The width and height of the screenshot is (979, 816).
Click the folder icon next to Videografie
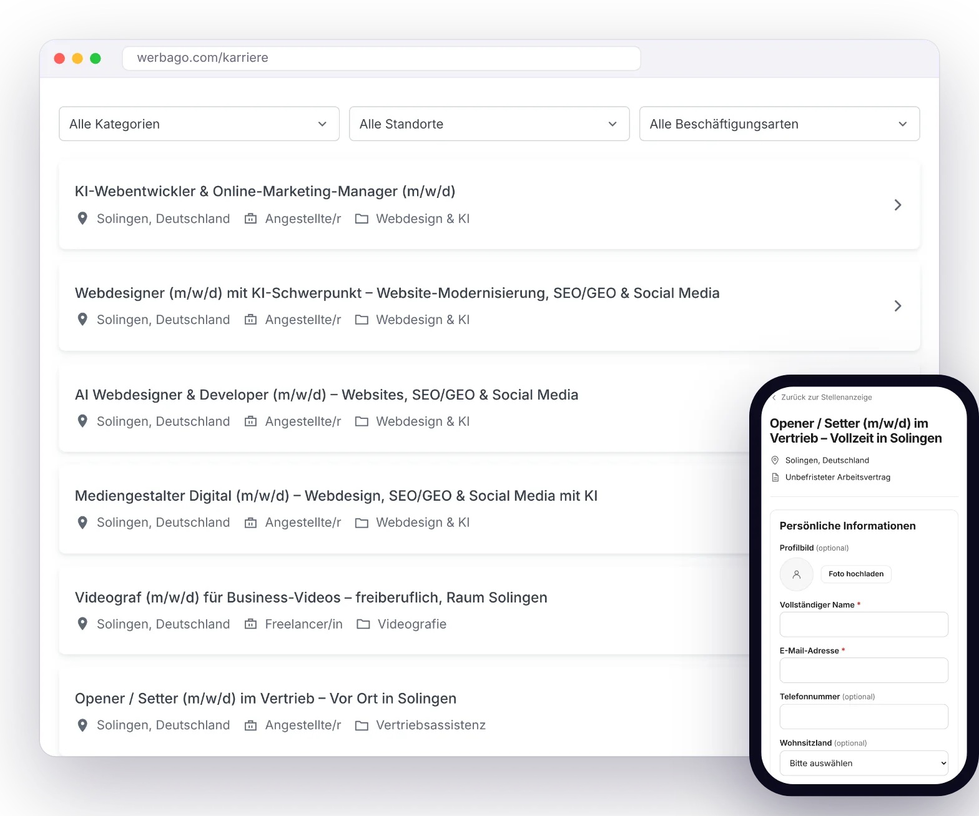point(363,624)
